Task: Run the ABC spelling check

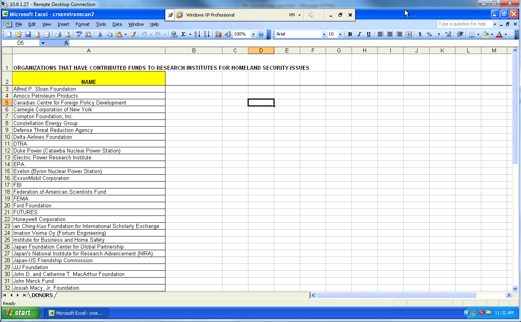Action: click(x=79, y=34)
